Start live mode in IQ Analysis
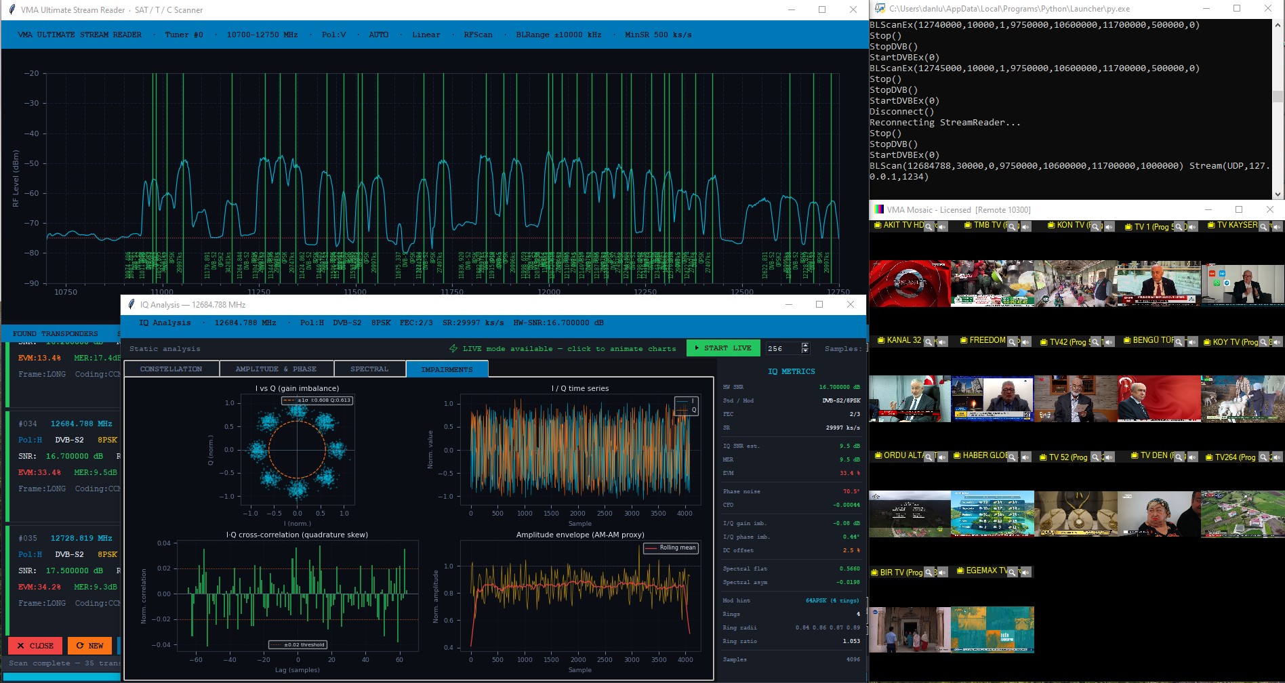The image size is (1285, 683). [723, 348]
